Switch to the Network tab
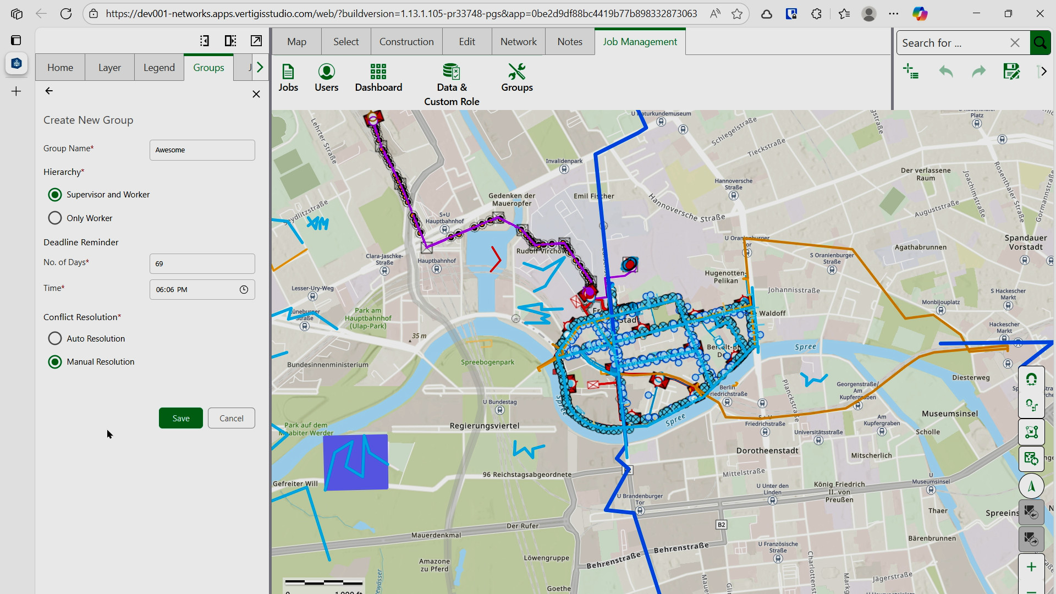Screen dimensions: 1056x594 click(518, 42)
